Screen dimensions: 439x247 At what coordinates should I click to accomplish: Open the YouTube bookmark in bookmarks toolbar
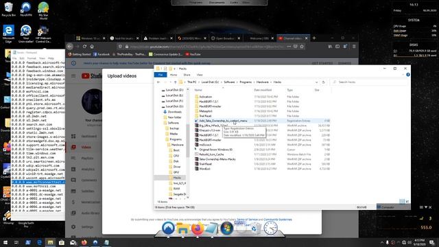coord(193,54)
